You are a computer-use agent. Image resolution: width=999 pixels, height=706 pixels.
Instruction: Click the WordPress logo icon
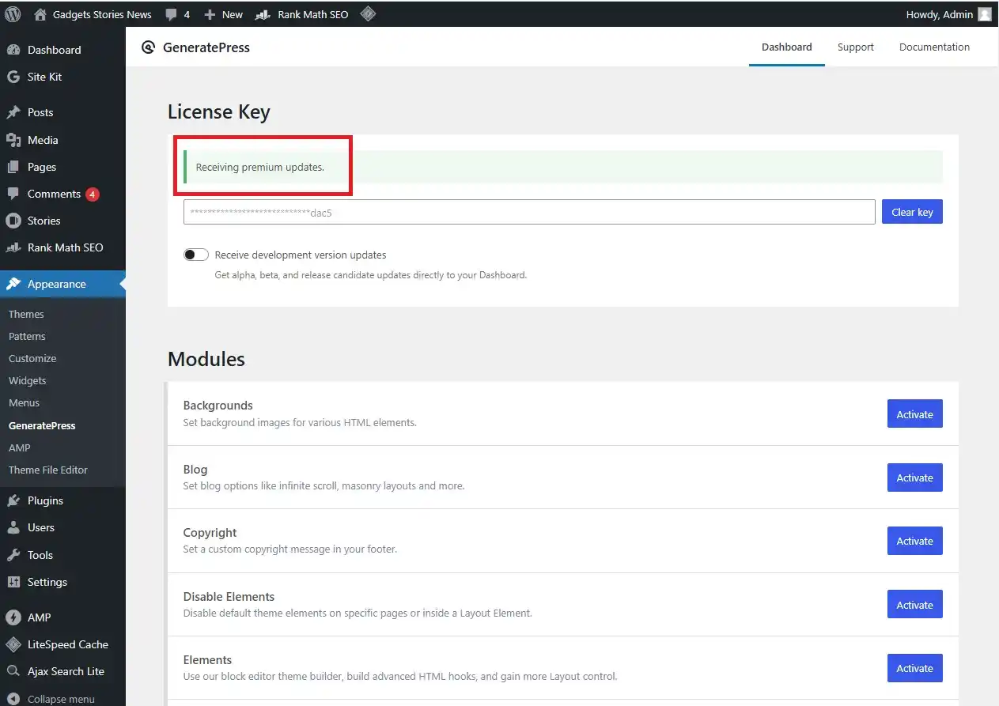pos(13,14)
